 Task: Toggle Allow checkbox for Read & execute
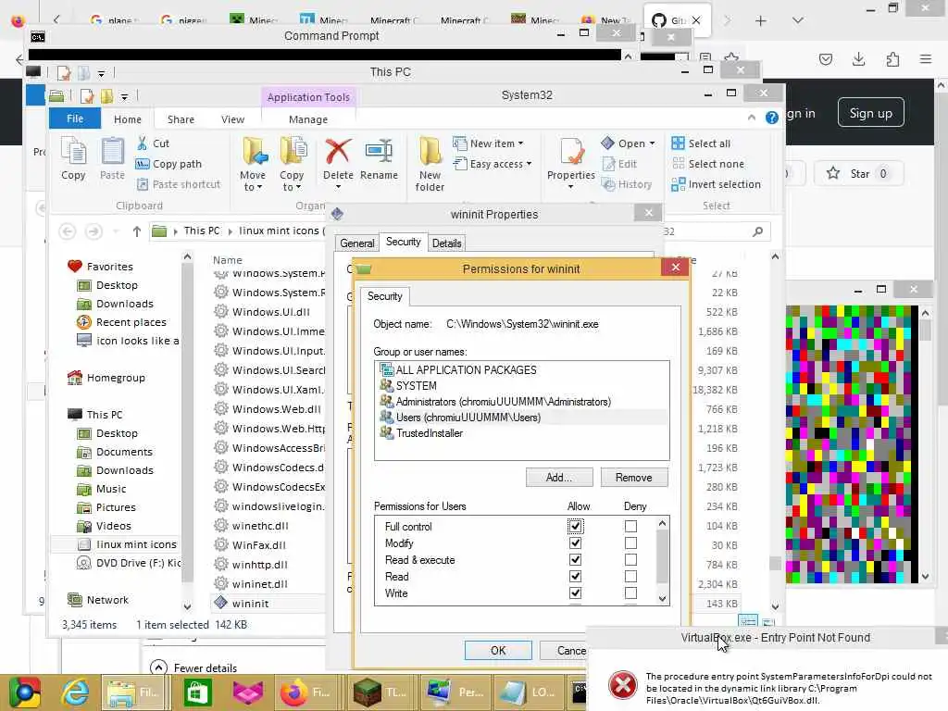pos(576,560)
